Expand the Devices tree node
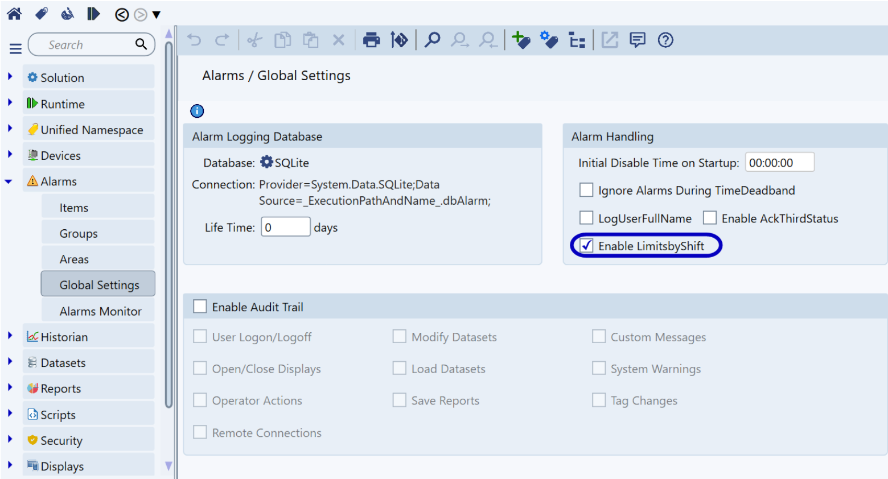Viewport: 888px width, 479px height. pos(10,154)
